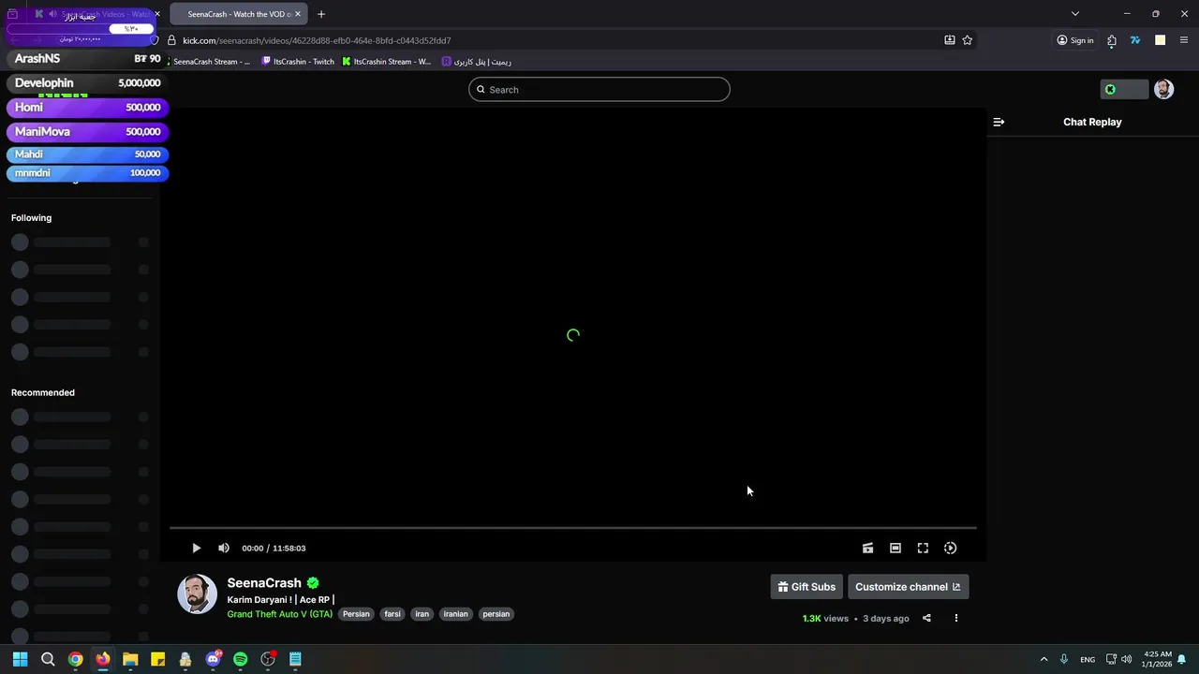The width and height of the screenshot is (1199, 674).
Task: Collapse the Chat Replay panel
Action: point(999,122)
